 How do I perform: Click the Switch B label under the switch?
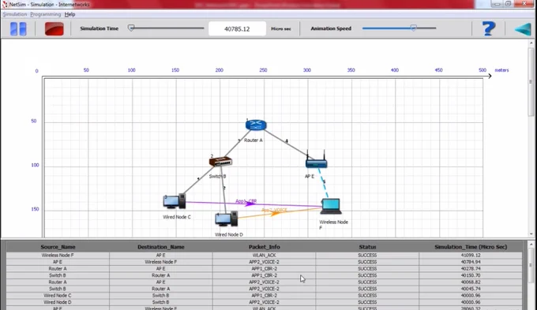coord(217,177)
